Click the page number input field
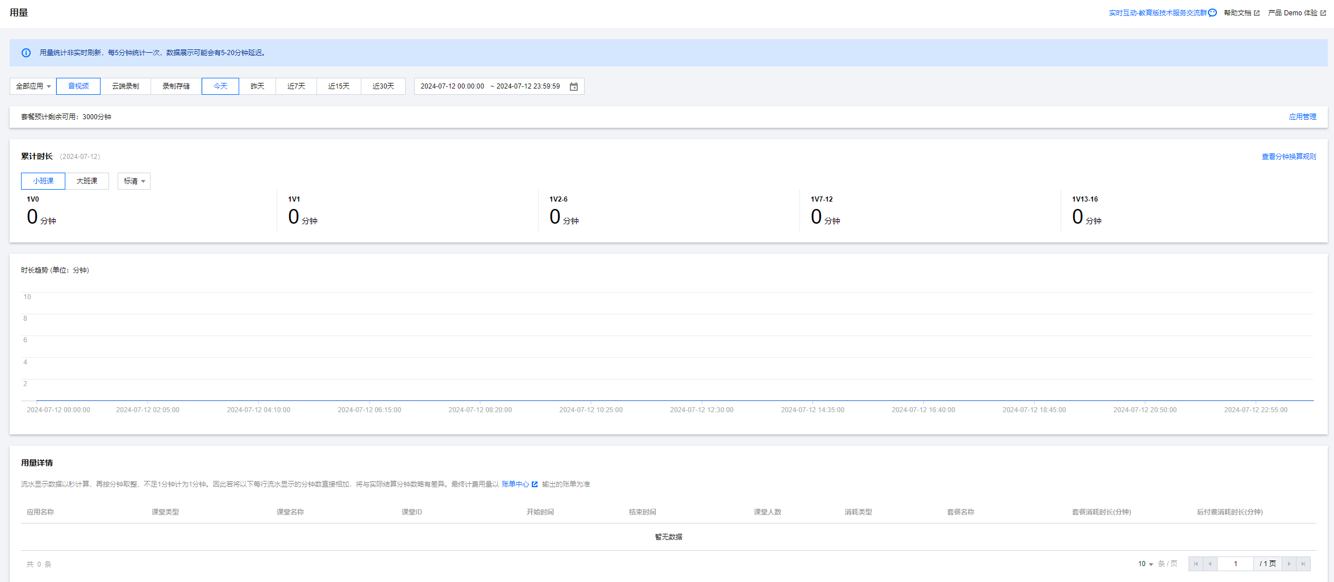The width and height of the screenshot is (1334, 582). coord(1235,564)
